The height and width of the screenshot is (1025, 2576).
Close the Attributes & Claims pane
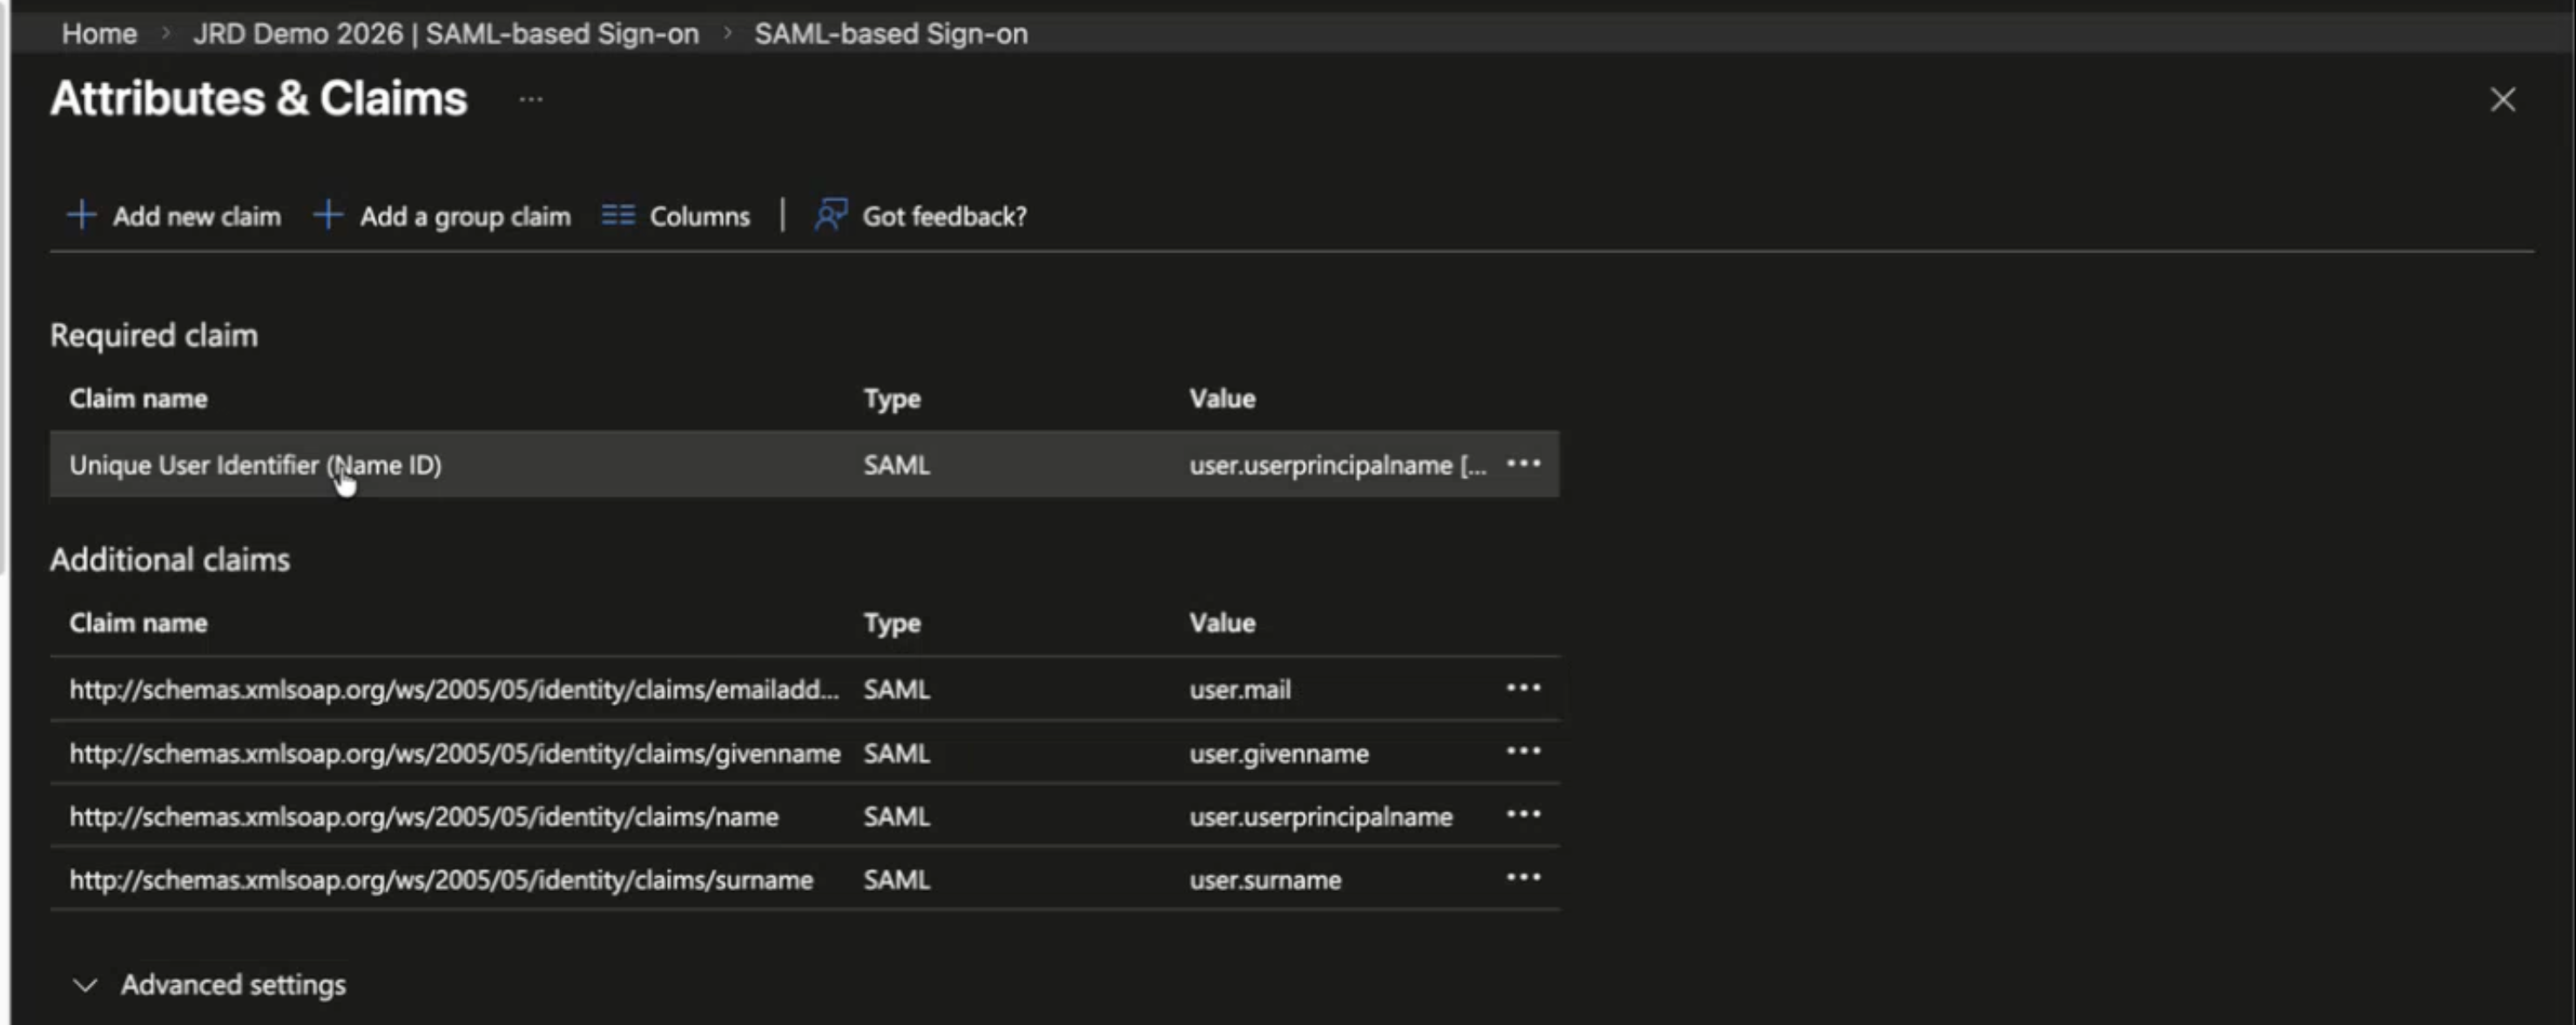pyautogui.click(x=2502, y=99)
